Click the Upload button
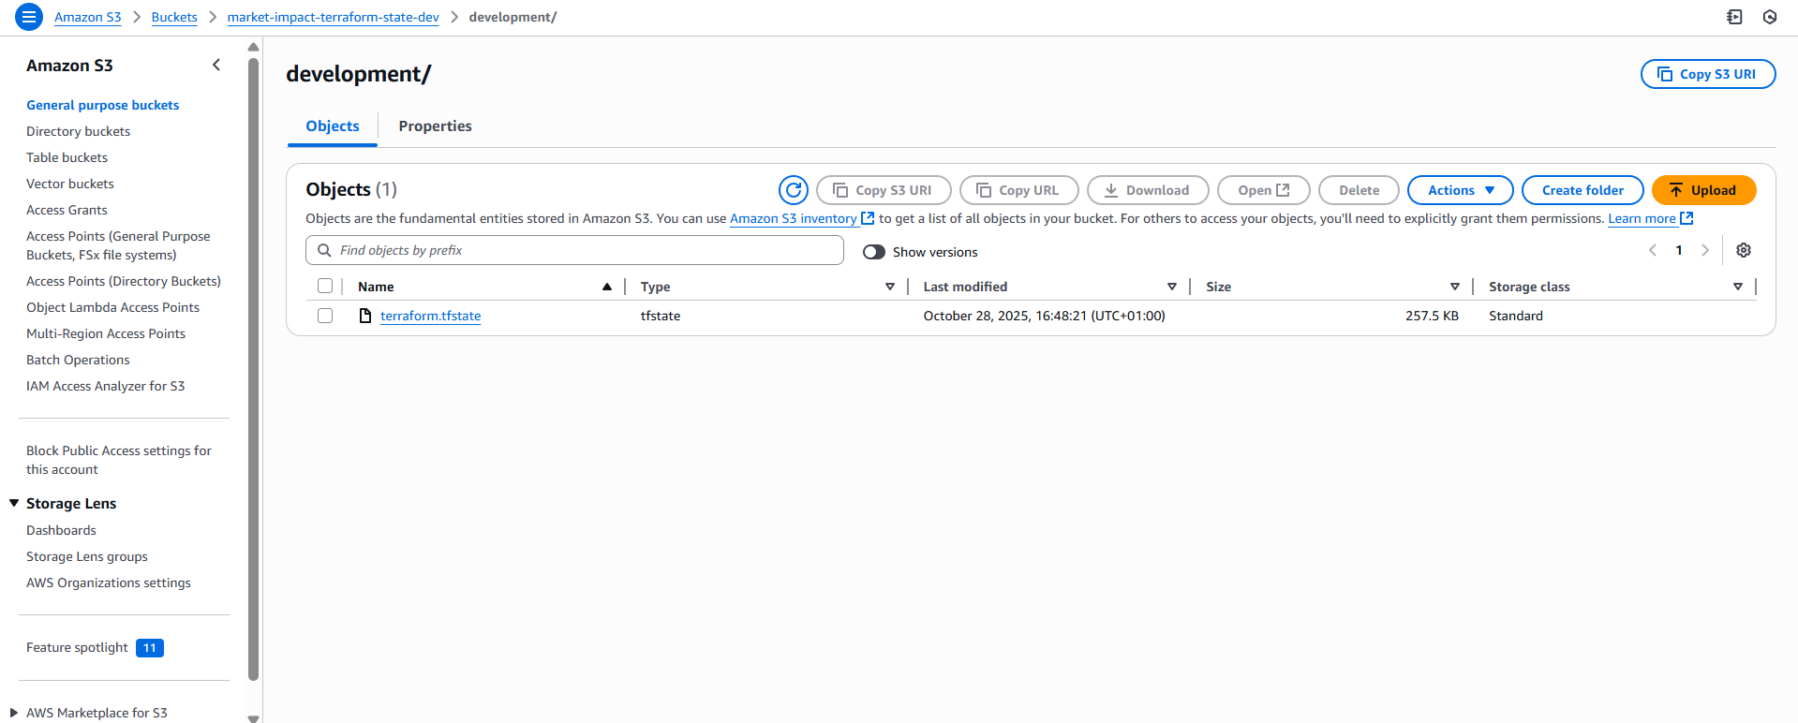This screenshot has height=723, width=1798. 1703,190
